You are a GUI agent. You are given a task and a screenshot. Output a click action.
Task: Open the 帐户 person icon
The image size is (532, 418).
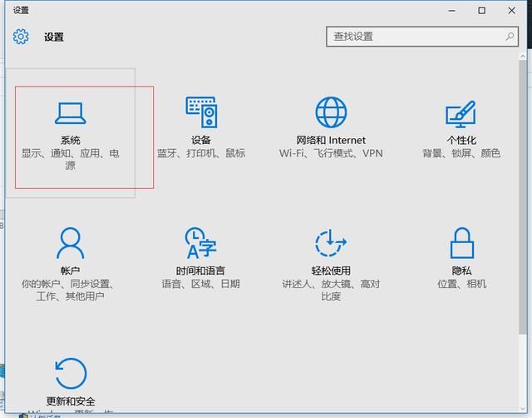coord(70,243)
